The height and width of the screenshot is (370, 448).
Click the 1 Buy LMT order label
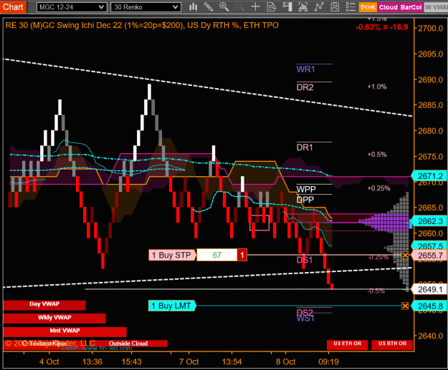click(171, 306)
